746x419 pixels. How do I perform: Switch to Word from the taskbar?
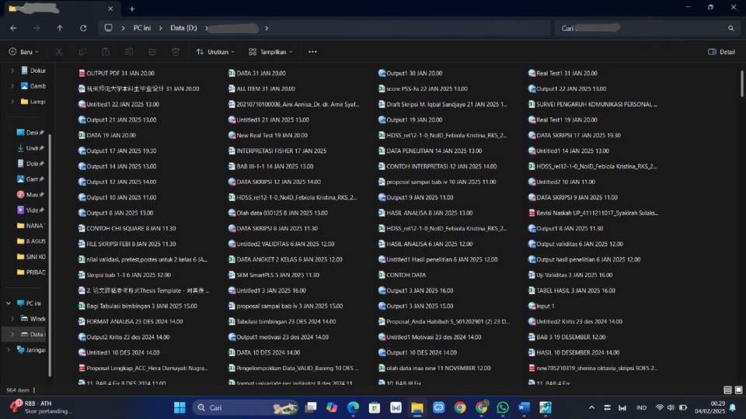(524, 407)
